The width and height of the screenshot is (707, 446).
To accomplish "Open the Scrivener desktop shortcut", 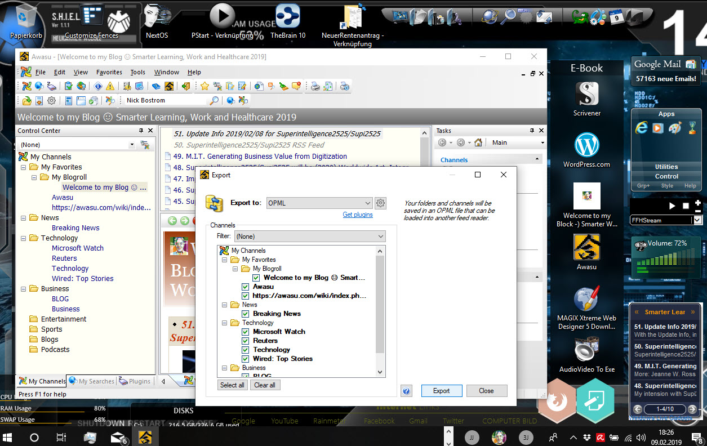I will (586, 93).
